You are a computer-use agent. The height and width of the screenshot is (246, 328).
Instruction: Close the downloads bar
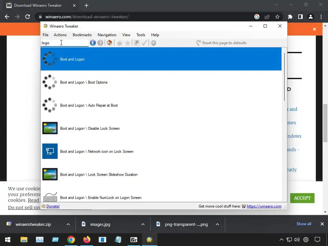pos(322,224)
